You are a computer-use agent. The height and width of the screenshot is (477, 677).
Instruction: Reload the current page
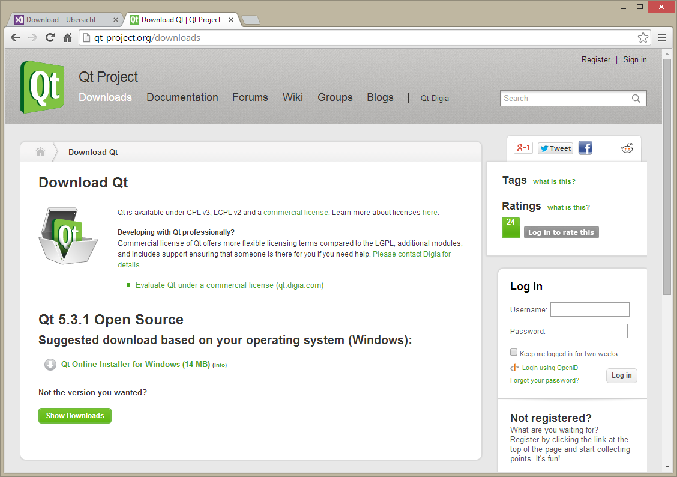(50, 38)
